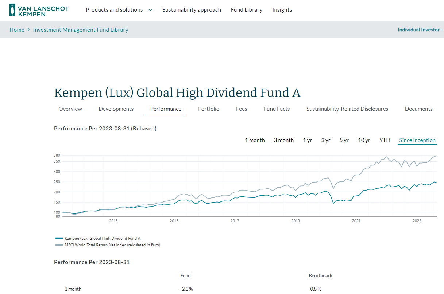Click the 150 y-axis value
444x294 pixels.
(x=57, y=202)
